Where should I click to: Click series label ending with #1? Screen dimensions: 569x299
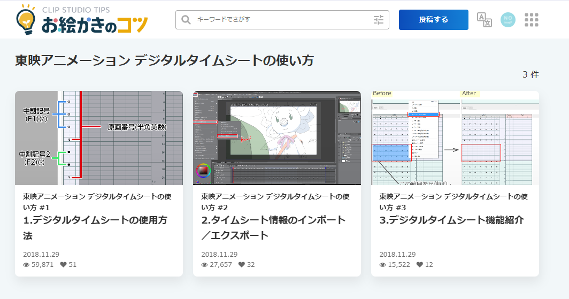point(97,202)
